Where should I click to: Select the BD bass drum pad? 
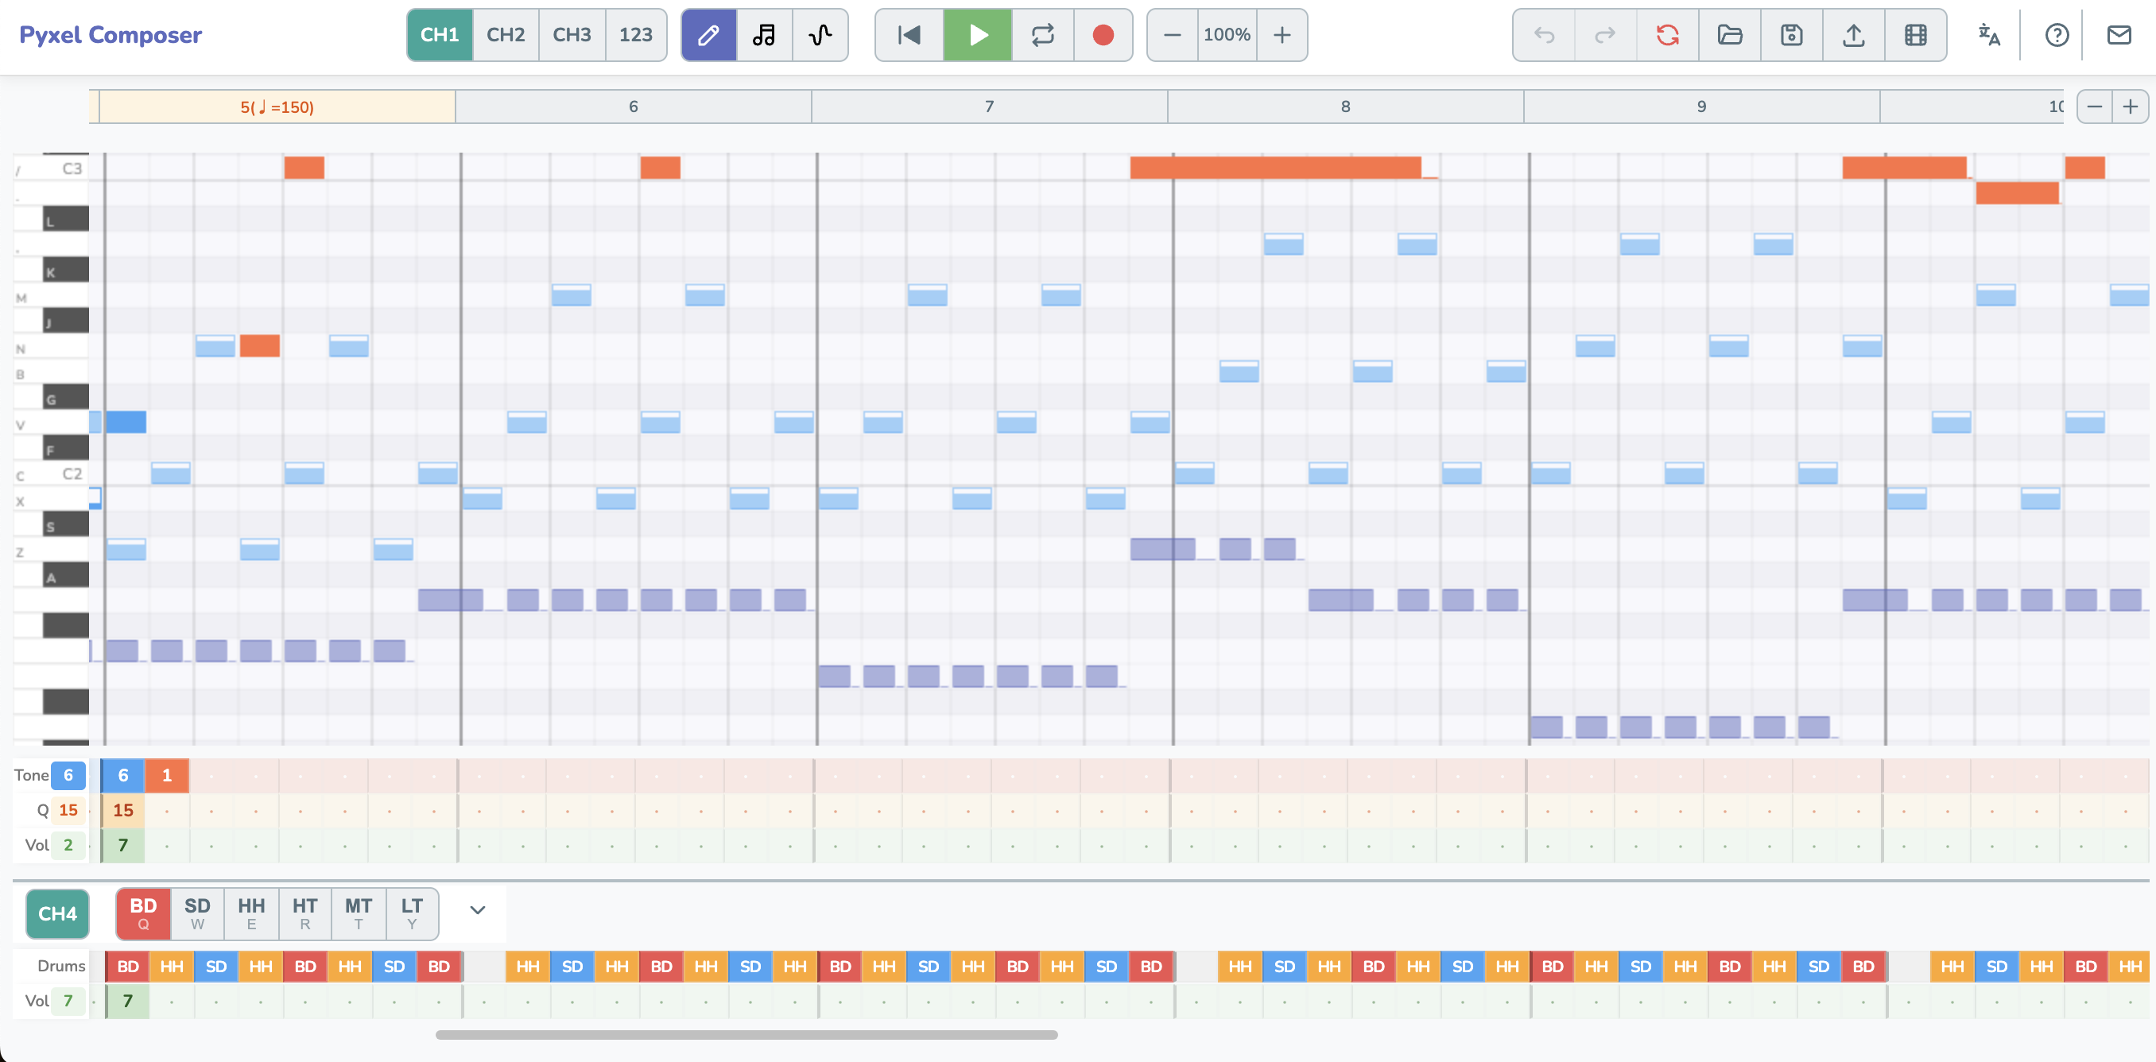143,914
